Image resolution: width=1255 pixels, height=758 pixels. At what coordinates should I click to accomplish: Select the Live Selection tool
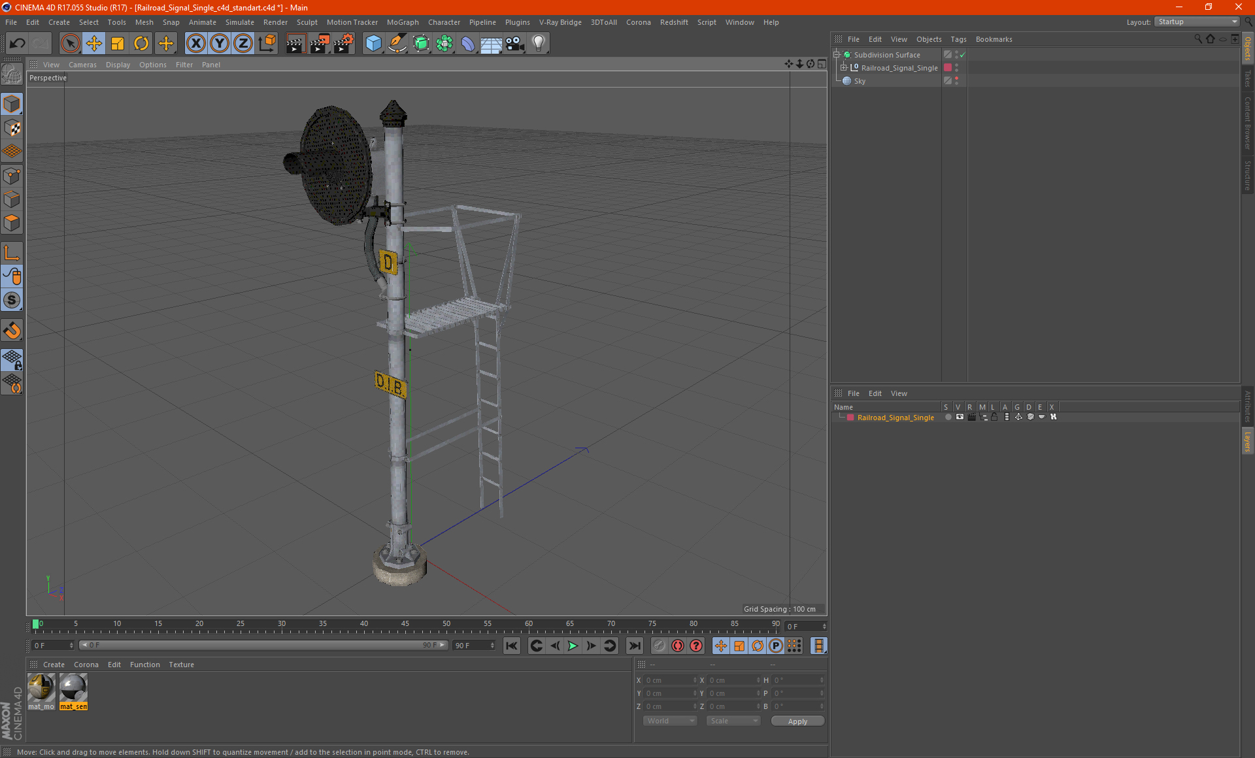tap(70, 43)
